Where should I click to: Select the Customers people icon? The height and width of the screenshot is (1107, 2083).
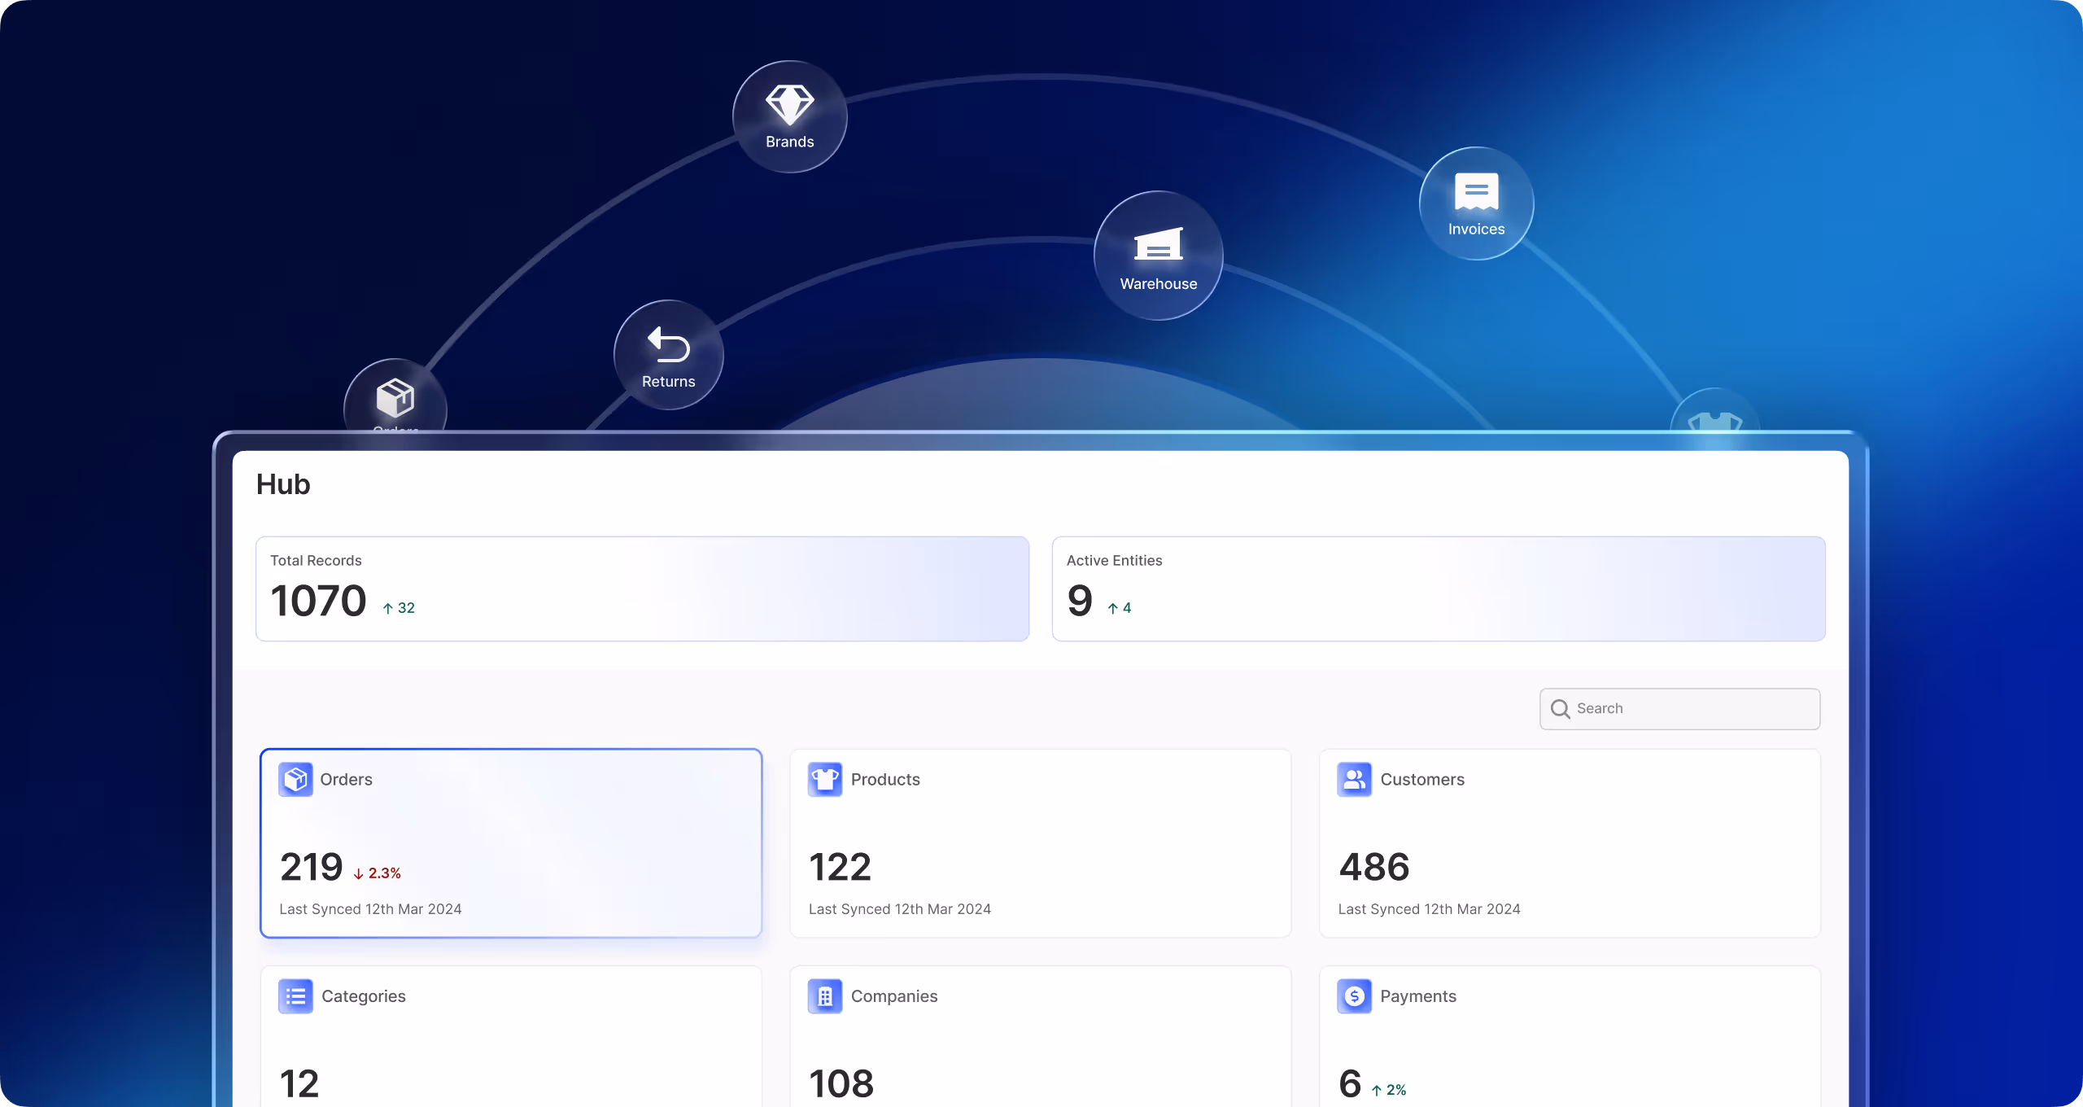(1354, 779)
